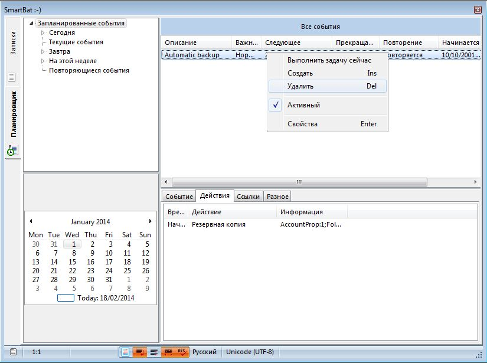Open the Планировщик scheduler clock icon
Viewport: 487px width, 363px height.
coord(12,151)
